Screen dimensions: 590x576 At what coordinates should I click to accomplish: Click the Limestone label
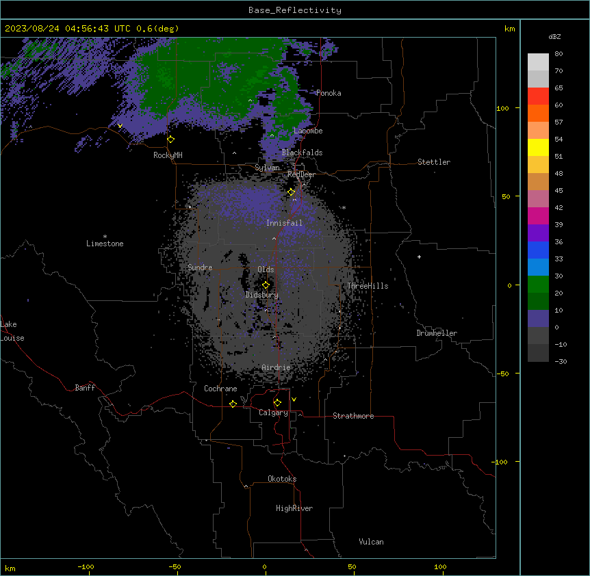click(105, 244)
